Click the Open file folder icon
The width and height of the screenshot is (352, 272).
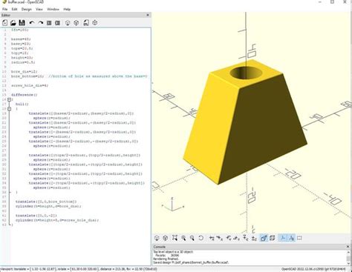[x=13, y=23]
